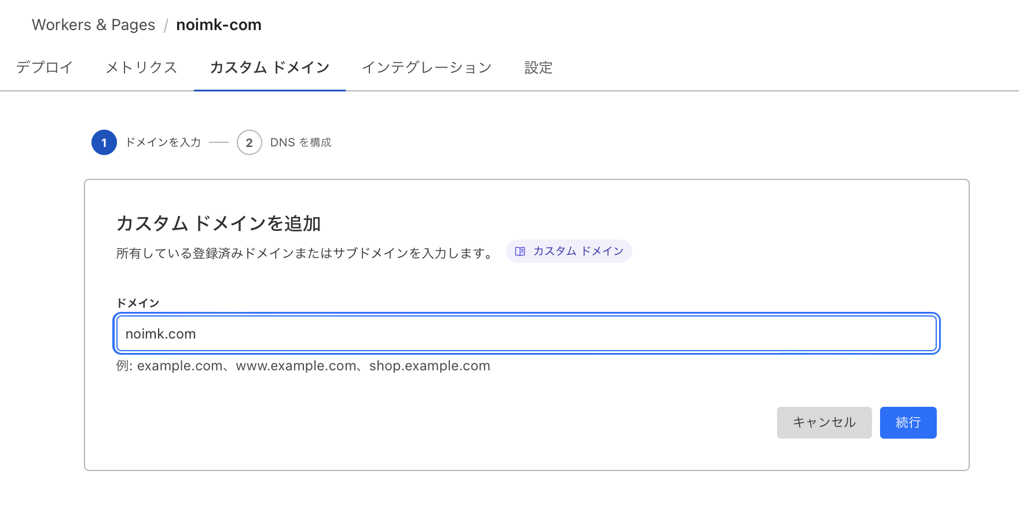
Task: Open the インテグレーション tab
Action: click(x=427, y=68)
